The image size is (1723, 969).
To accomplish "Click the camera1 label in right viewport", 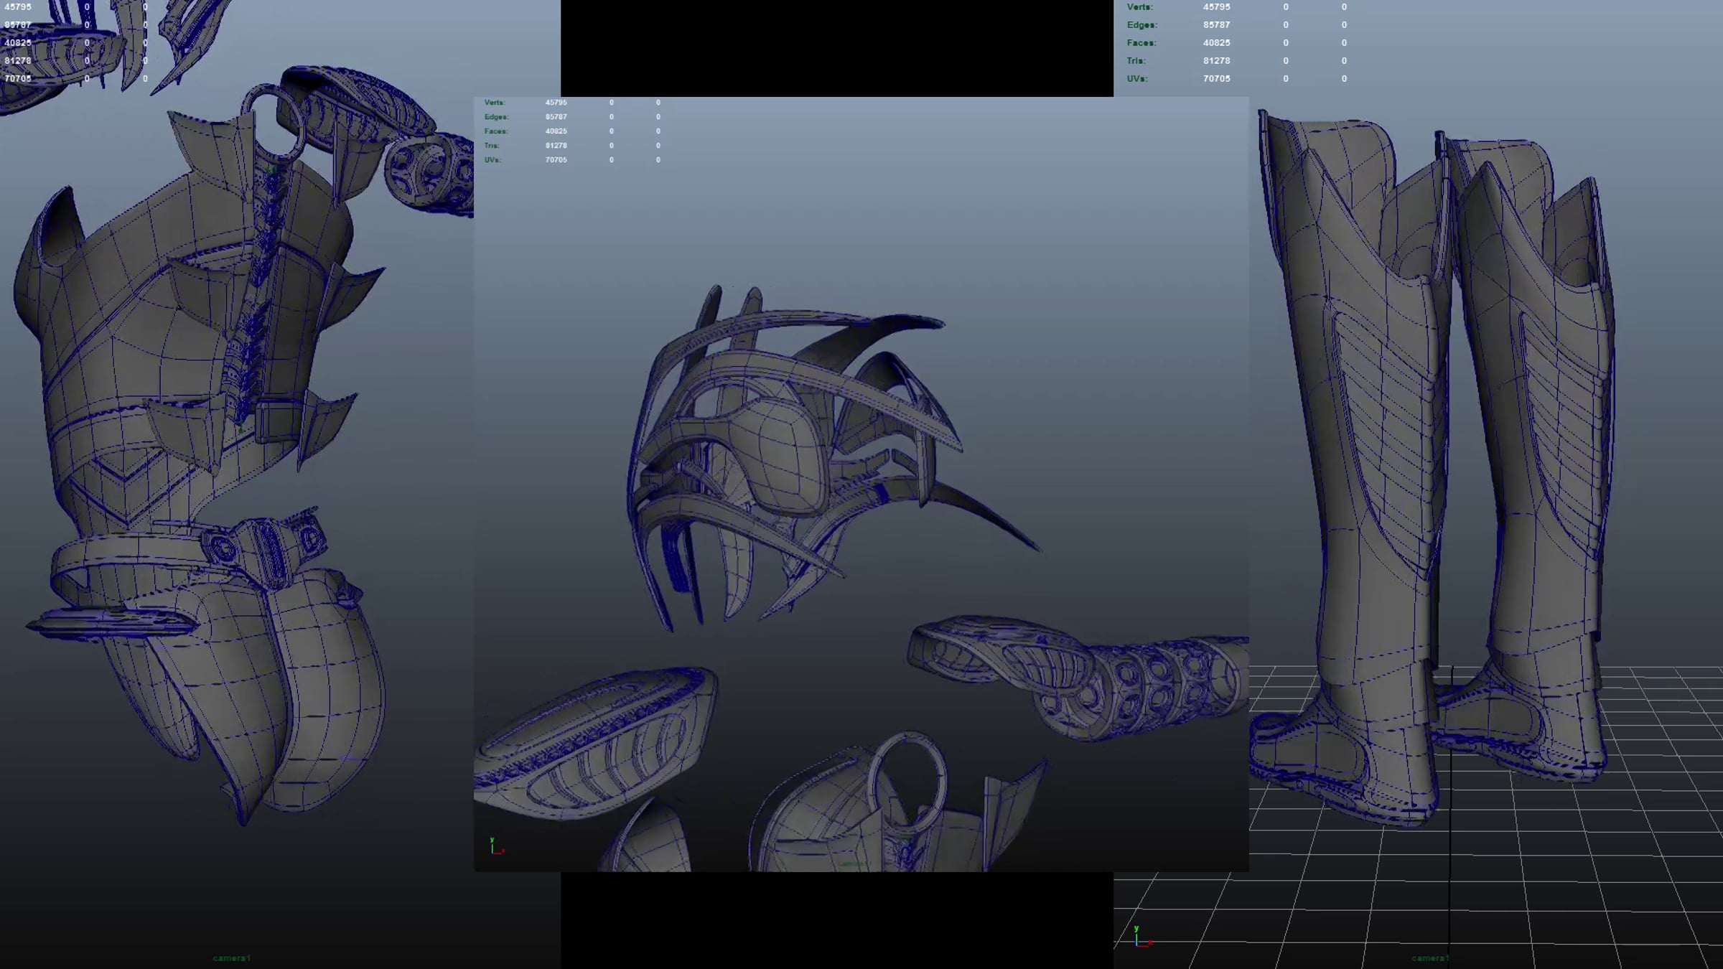I will (1429, 958).
